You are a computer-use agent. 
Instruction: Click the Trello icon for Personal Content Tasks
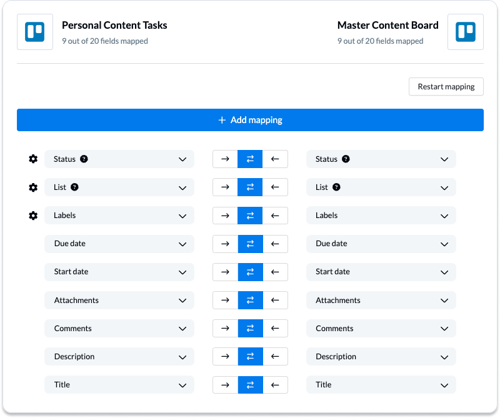click(35, 32)
